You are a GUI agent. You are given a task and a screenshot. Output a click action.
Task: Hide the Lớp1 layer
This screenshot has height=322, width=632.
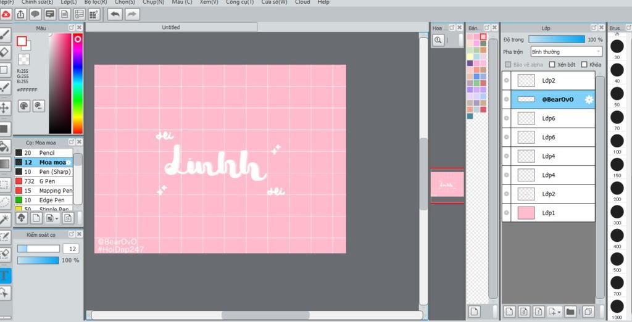coord(506,212)
